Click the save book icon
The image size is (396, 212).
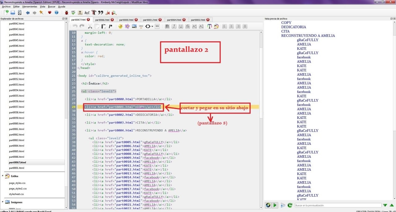13,13
